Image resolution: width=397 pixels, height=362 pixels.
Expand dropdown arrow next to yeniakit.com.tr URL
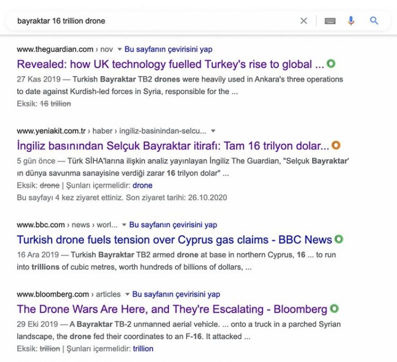213,131
